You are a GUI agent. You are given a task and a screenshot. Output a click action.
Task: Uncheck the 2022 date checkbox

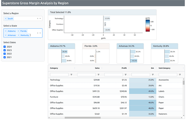point(5,54)
